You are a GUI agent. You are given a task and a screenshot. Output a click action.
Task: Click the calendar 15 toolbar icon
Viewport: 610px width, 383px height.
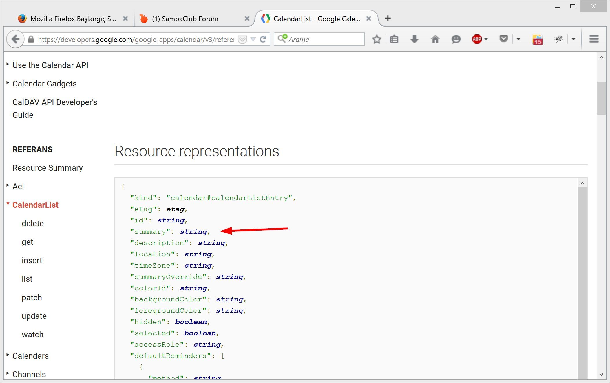(x=537, y=39)
